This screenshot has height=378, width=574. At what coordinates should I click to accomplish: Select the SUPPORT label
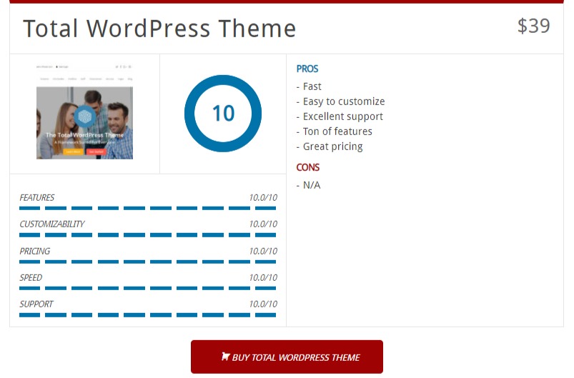[x=36, y=304]
